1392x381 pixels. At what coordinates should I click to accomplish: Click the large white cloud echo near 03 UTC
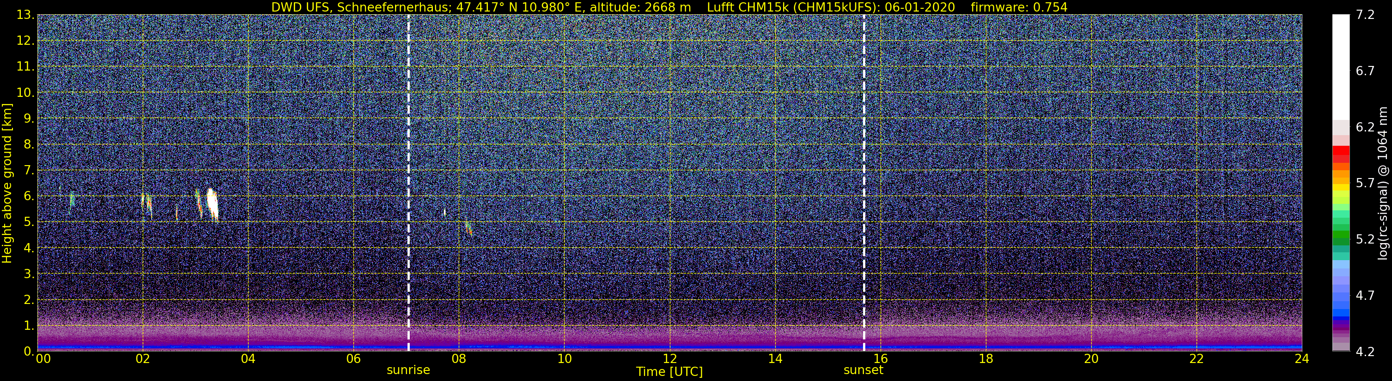213,204
